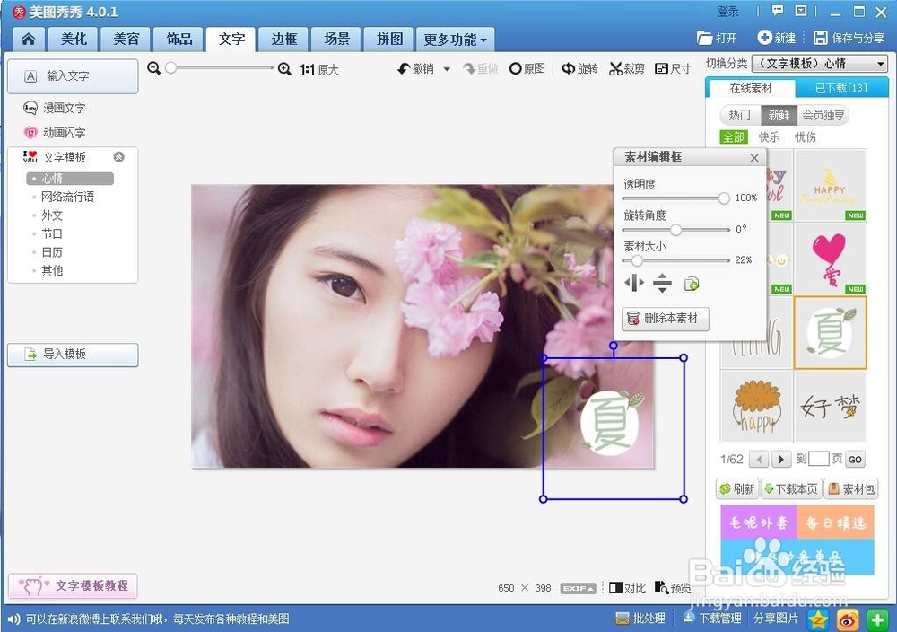Image resolution: width=897 pixels, height=632 pixels.
Task: Open the 美容 tab
Action: (126, 39)
